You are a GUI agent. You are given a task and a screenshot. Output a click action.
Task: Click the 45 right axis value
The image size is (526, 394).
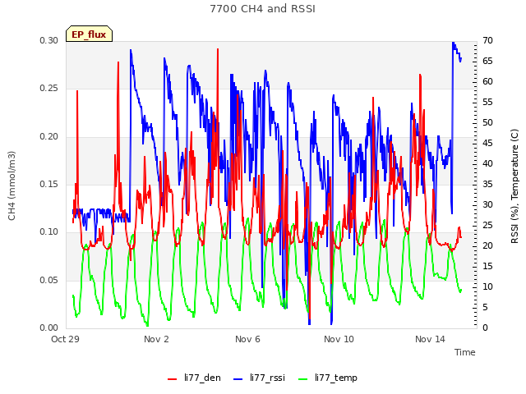click(487, 143)
